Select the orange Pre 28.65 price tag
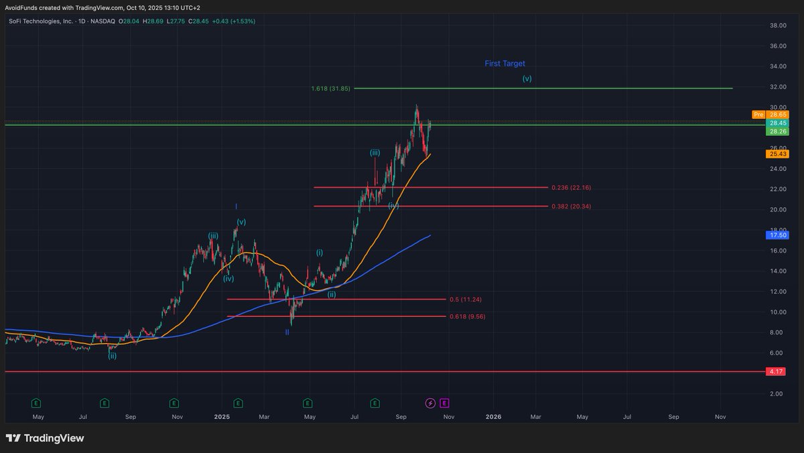 point(770,115)
